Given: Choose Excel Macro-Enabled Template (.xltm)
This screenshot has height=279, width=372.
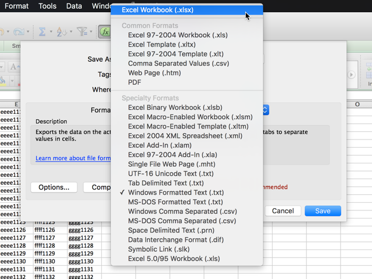Looking at the screenshot, I should 187,127.
